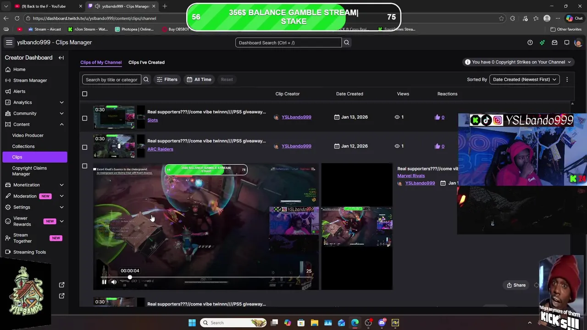Collapse the Creator Dashboard sidebar arrow
The height and width of the screenshot is (330, 587).
click(x=61, y=58)
